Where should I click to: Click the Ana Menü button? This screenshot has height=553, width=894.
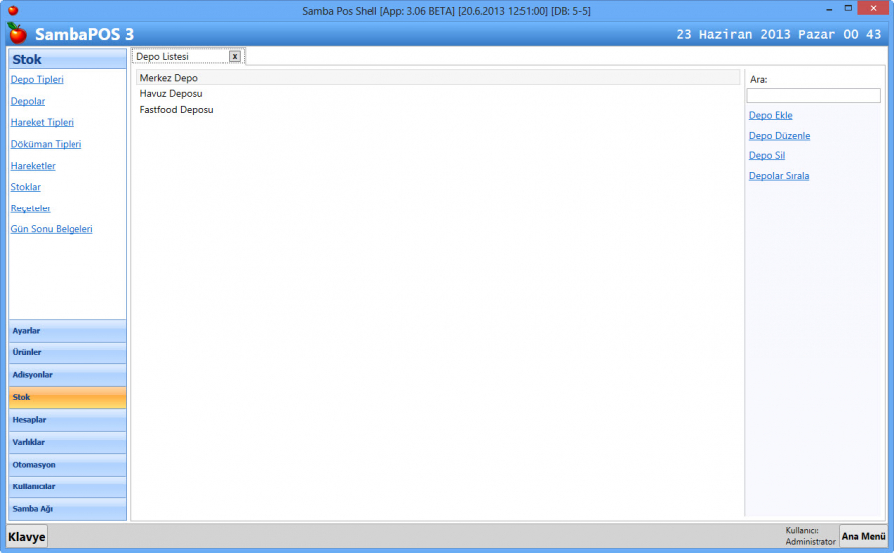[863, 536]
